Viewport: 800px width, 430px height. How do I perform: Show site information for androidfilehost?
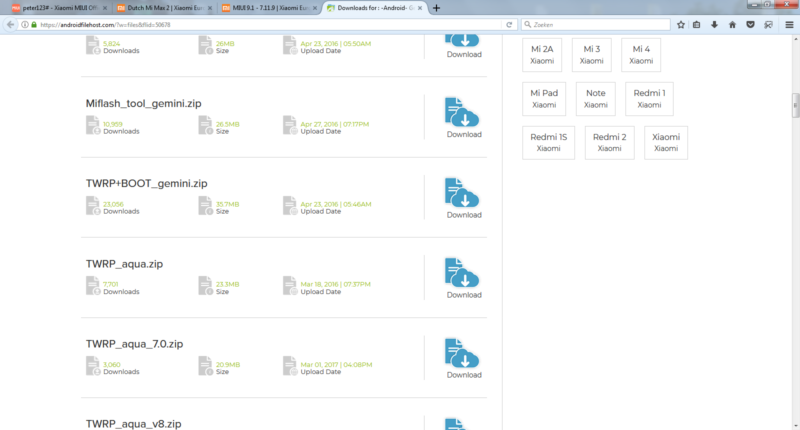point(25,24)
